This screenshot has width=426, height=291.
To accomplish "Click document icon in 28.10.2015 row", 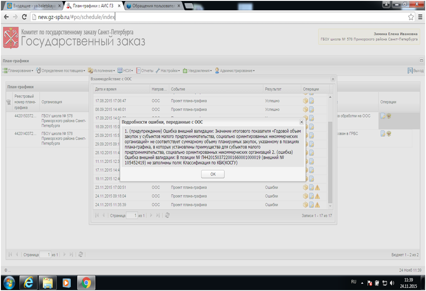I will (311, 153).
